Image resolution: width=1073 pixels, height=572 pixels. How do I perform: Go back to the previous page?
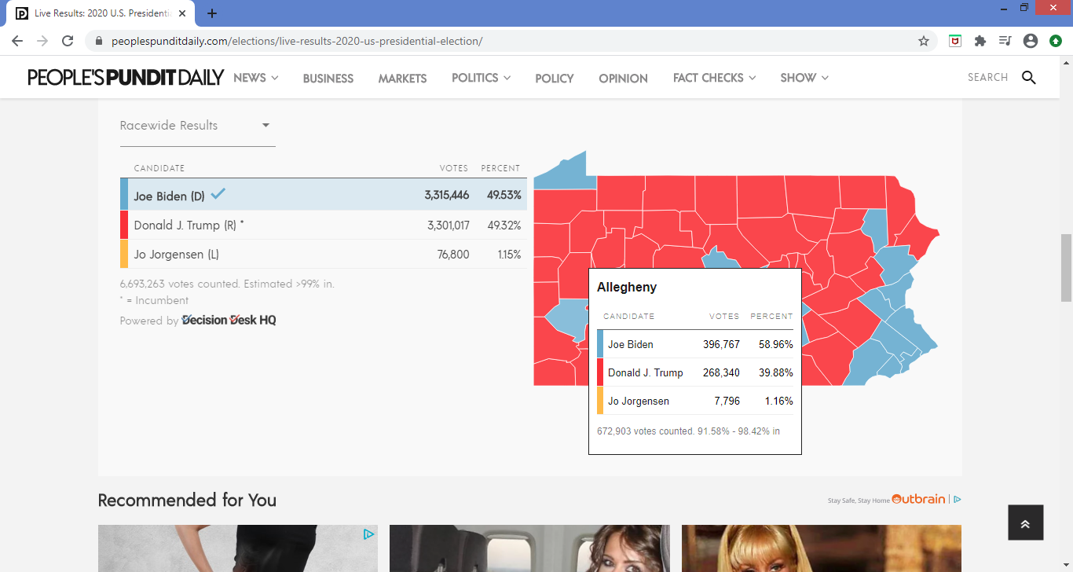(x=17, y=41)
